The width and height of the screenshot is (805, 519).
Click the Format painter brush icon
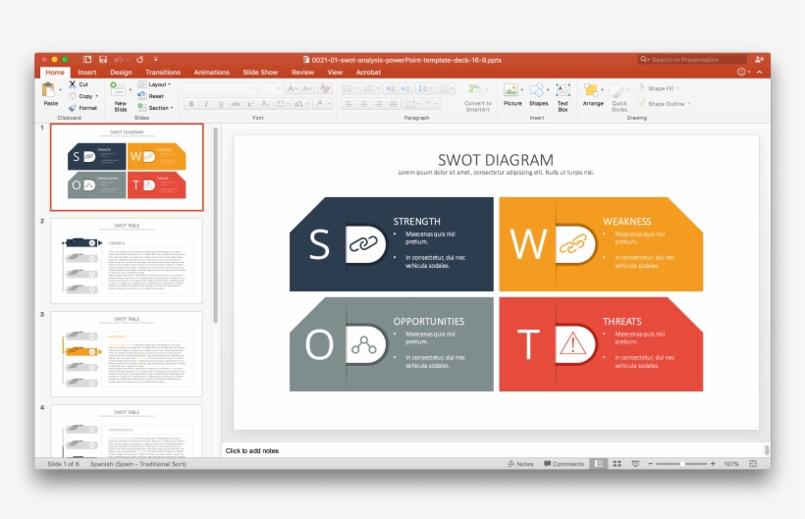tap(73, 108)
